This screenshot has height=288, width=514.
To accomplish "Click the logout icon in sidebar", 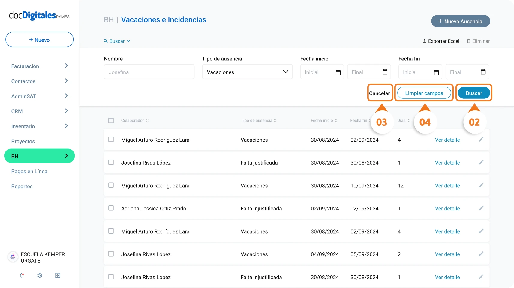I will click(x=58, y=275).
